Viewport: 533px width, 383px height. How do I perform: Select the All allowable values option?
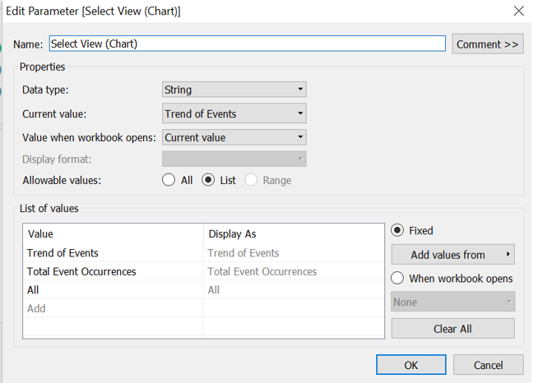tap(169, 180)
